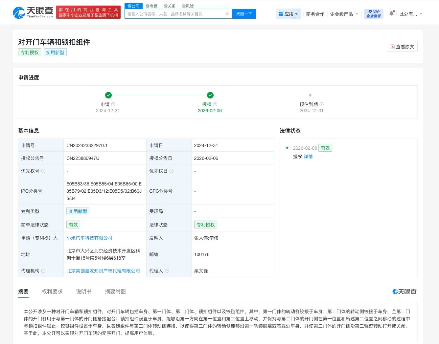Switch to the 权利要求 tab
This screenshot has height=344, width=439.
tap(52, 291)
